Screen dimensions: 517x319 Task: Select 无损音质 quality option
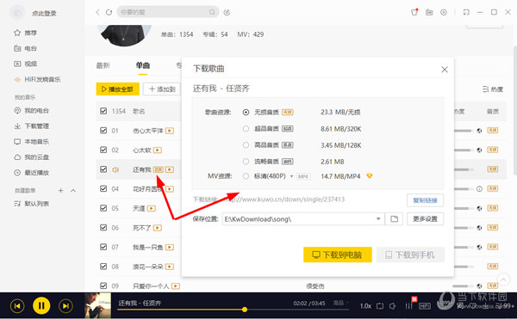(246, 112)
